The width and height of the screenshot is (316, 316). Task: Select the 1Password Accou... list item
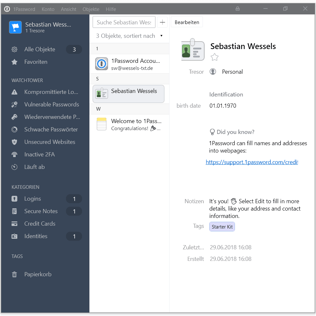coord(129,64)
